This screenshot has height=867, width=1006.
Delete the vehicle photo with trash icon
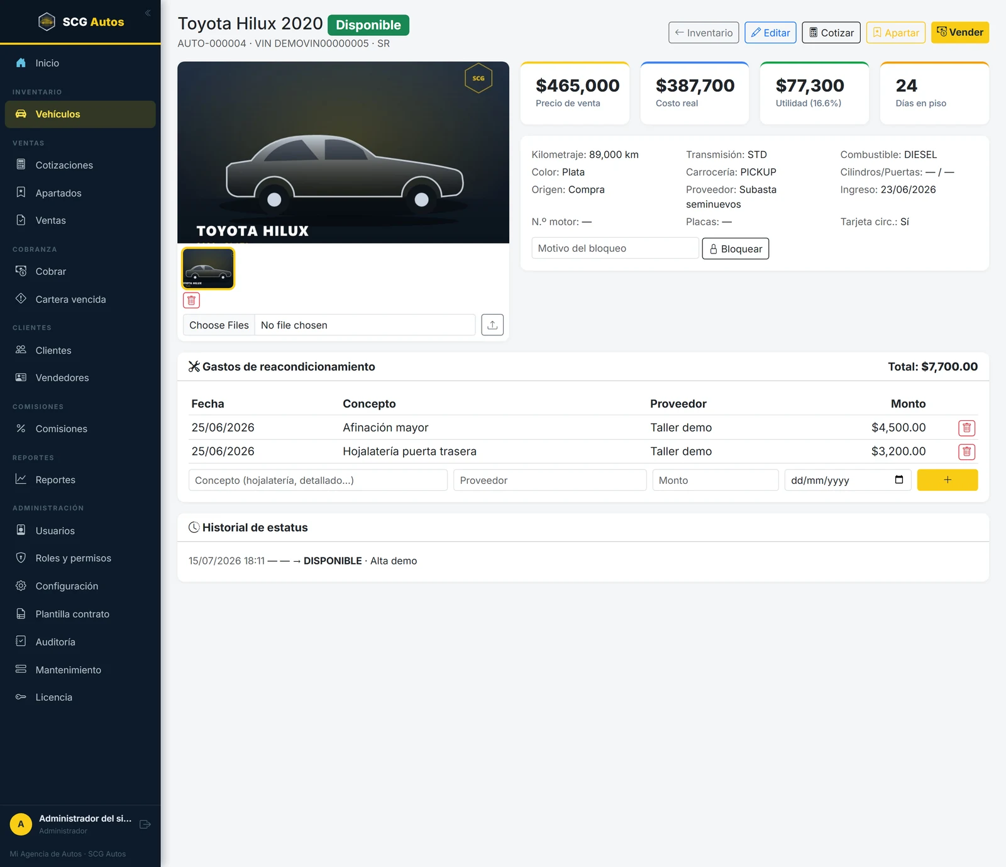[x=192, y=301]
